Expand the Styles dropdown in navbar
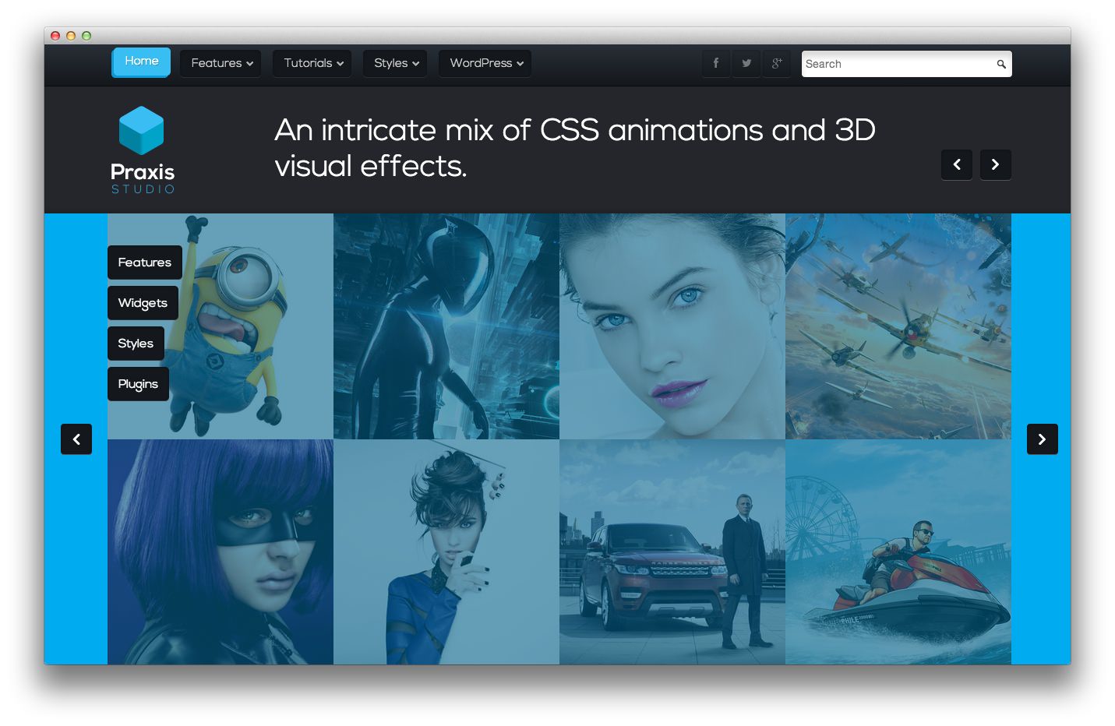Viewport: 1115px width, 726px height. (396, 63)
